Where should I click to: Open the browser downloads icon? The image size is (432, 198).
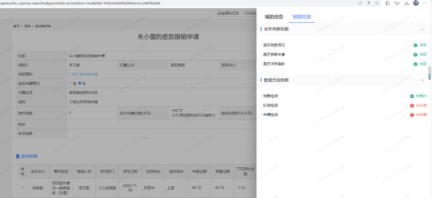coord(406,3)
